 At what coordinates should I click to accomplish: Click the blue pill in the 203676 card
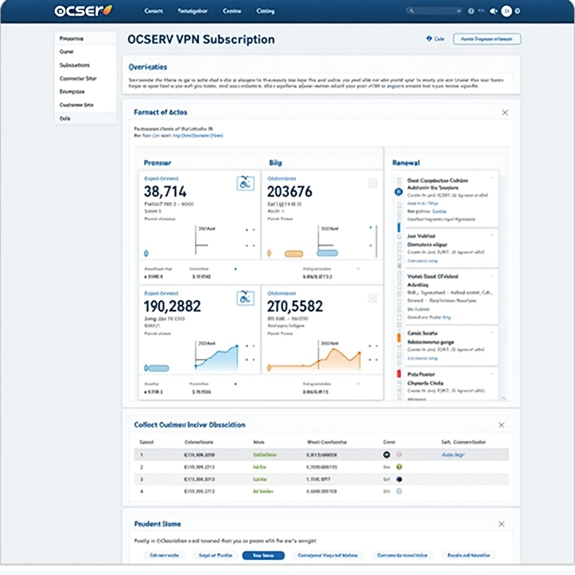pos(327,253)
